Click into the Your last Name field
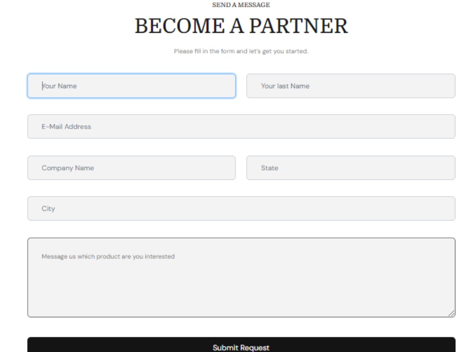 point(350,85)
